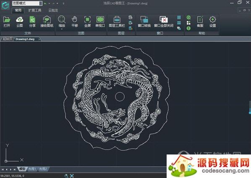Screen dimensions: 251x178
Task: Expand the redo history dropdown arrow
Action: [x=58, y=3]
